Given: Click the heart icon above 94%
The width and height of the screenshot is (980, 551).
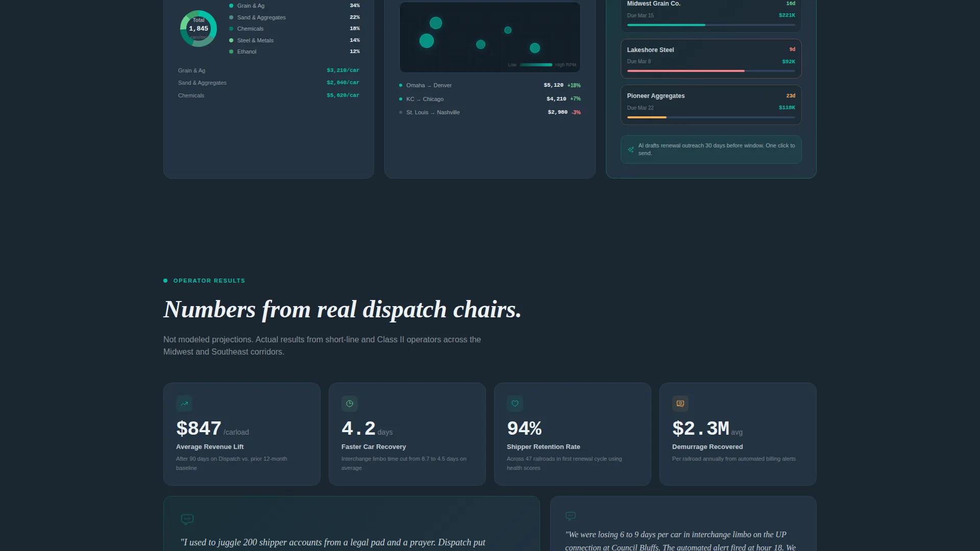Looking at the screenshot, I should pyautogui.click(x=515, y=404).
